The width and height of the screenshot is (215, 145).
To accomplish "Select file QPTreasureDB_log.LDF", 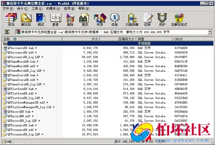I will click(25, 134).
